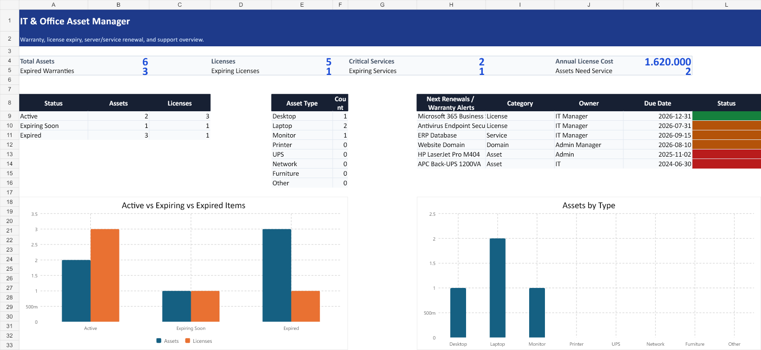Click the 'Asset Type' table header
The image size is (761, 350).
click(302, 103)
